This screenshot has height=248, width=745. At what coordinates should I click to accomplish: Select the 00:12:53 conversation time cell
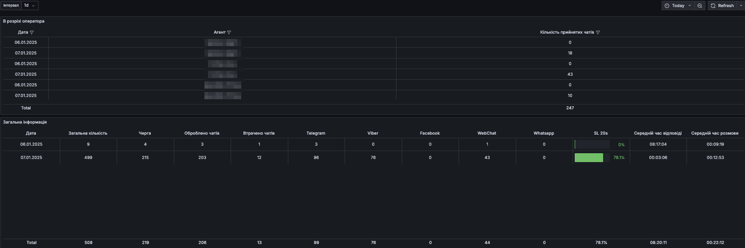coord(715,158)
